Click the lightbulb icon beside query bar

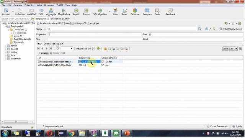coord(214,29)
